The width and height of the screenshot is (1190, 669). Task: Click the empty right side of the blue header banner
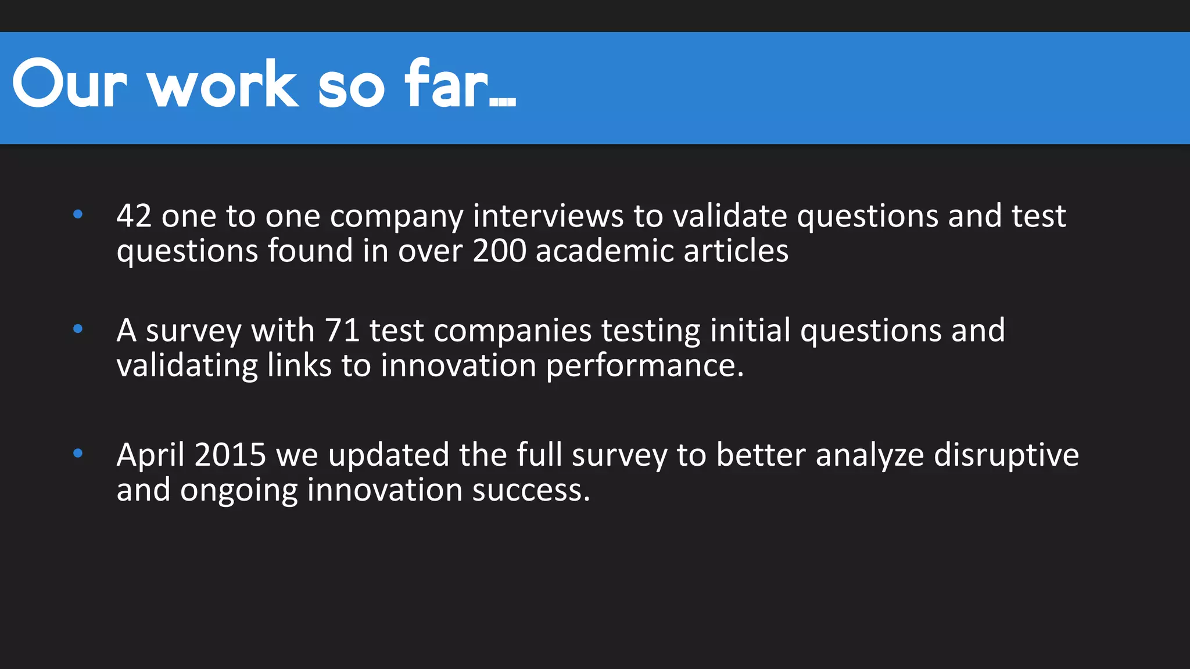(872, 87)
